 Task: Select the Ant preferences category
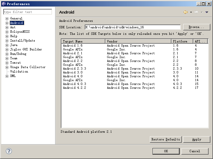pyautogui.click(x=13, y=27)
